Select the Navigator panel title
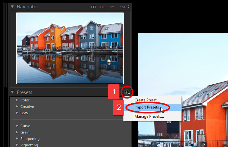The width and height of the screenshot is (228, 147). tap(28, 7)
